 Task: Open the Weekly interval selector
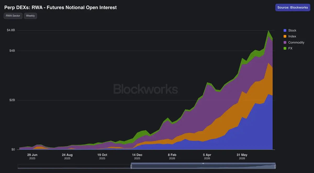(x=30, y=16)
